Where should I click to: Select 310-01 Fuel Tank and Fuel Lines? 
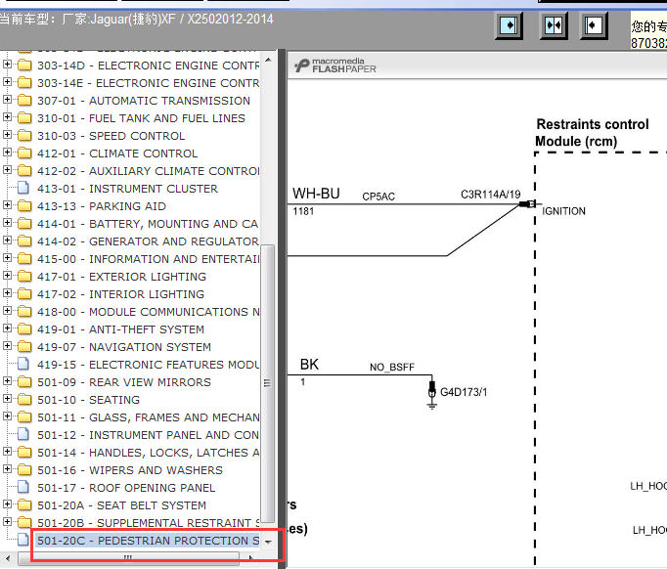point(141,118)
